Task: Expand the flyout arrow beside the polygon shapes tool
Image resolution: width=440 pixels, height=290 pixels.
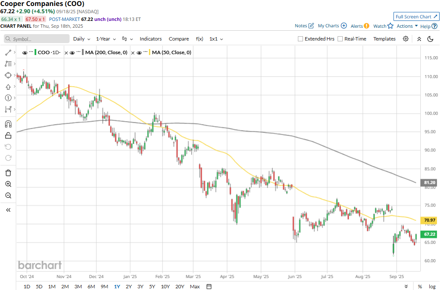Action: [x=15, y=75]
